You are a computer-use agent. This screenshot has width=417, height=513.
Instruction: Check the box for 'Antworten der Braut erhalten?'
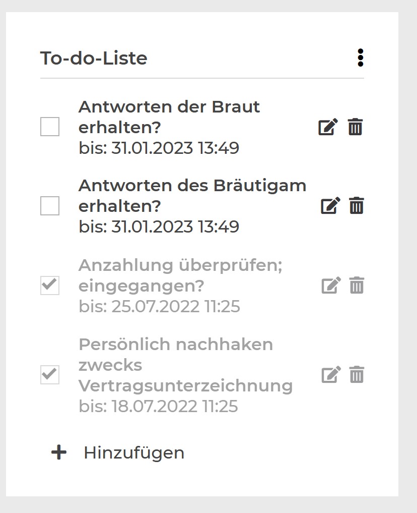click(x=49, y=127)
